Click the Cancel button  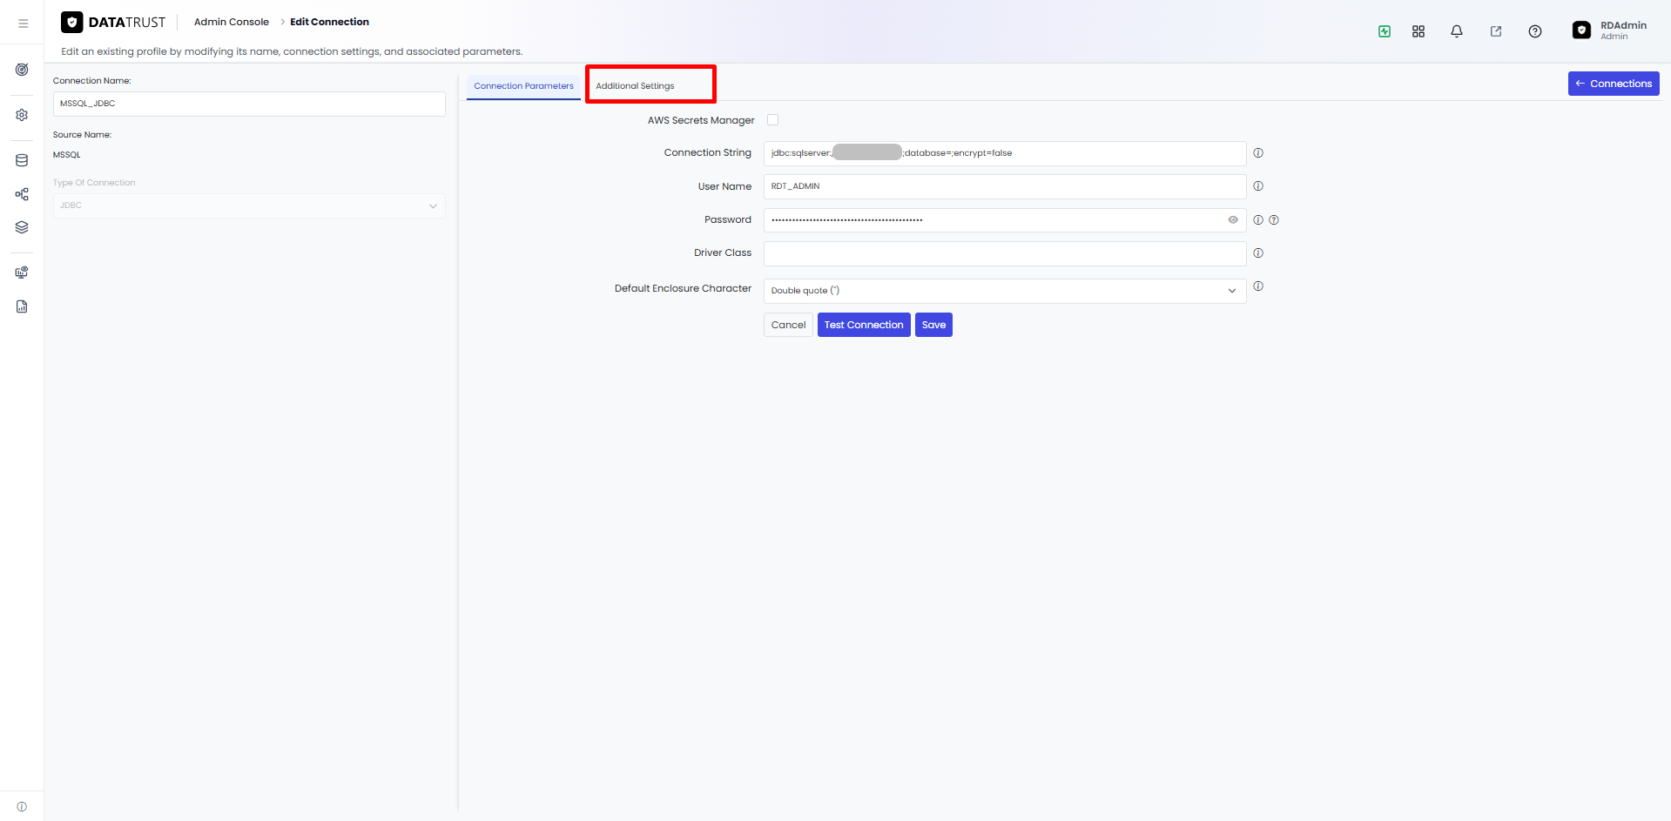tap(788, 325)
